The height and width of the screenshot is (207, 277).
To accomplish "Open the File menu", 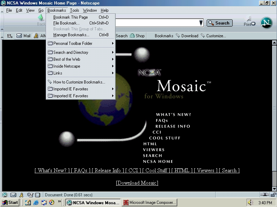I will tap(9, 10).
